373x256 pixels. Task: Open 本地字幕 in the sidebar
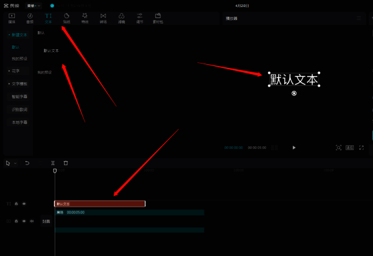[19, 123]
